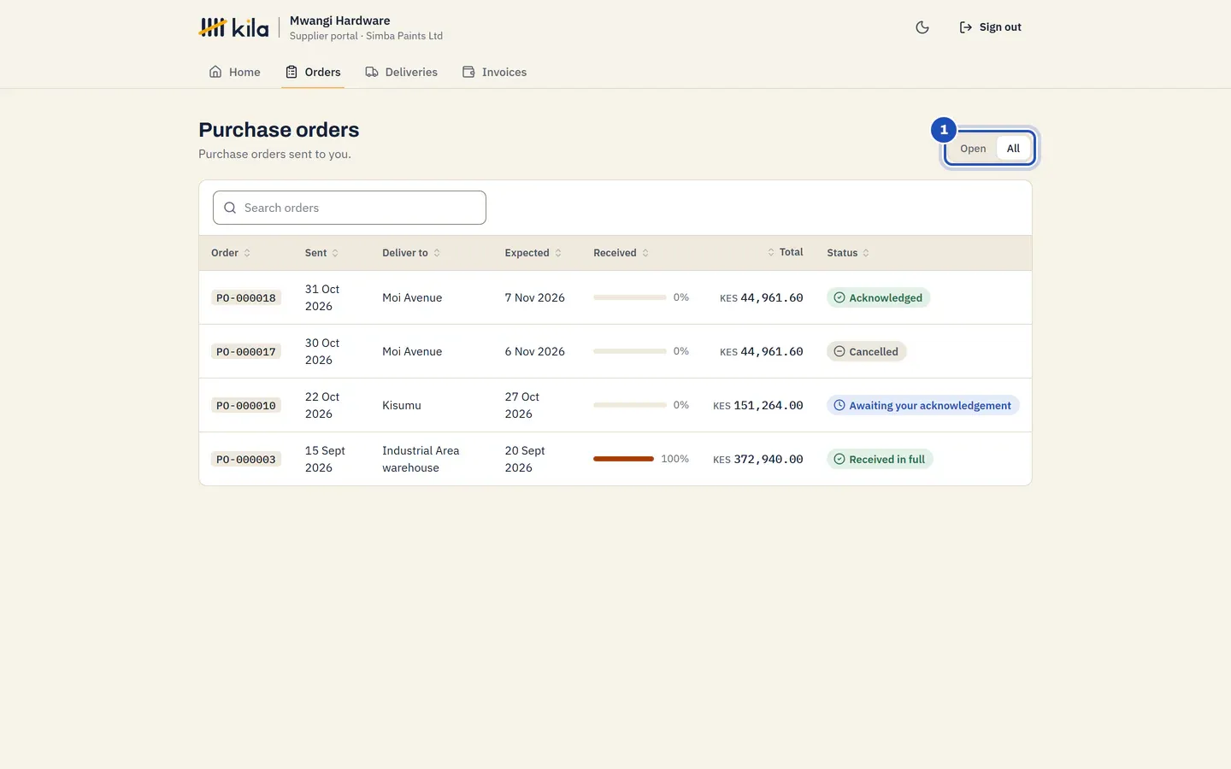Image resolution: width=1231 pixels, height=769 pixels.
Task: Sort by the Status column
Action: coord(848,253)
